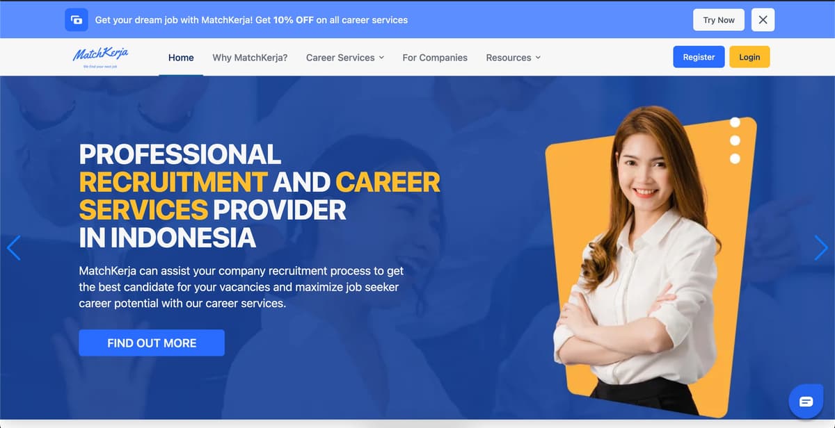The height and width of the screenshot is (428, 835).
Task: Open the Why MatchKerja? page
Action: pyautogui.click(x=250, y=58)
